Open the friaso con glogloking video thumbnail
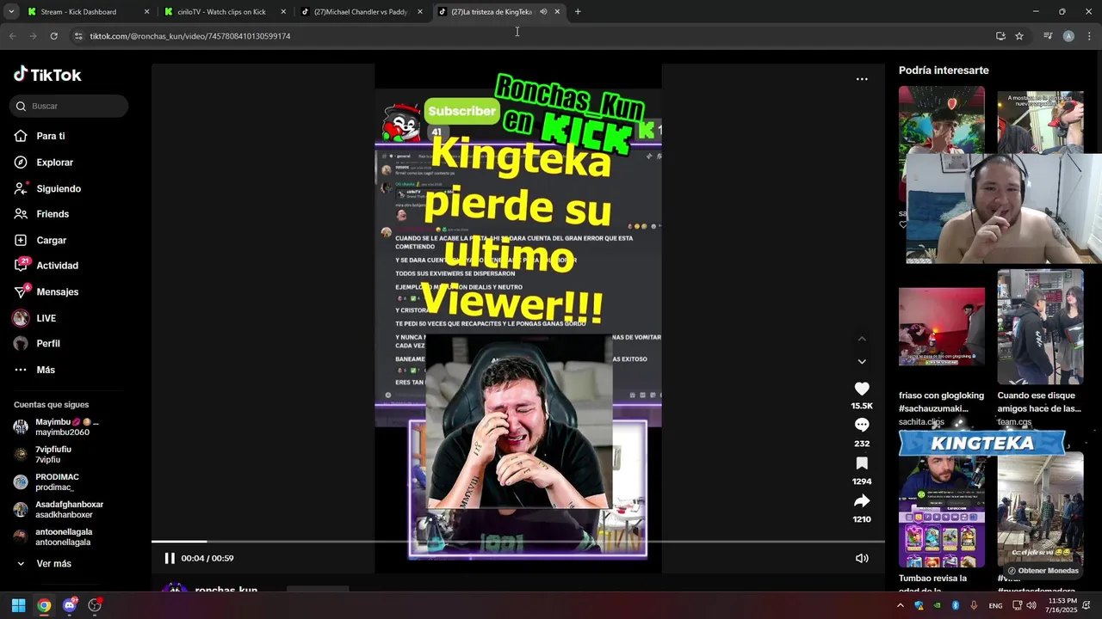This screenshot has width=1102, height=619. 942,327
